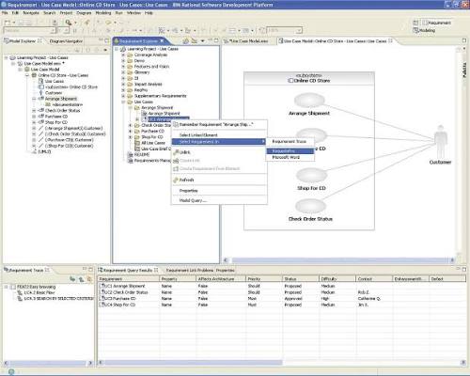Close the Requirement Explorer tab
Image resolution: width=470 pixels, height=376 pixels.
click(x=162, y=40)
